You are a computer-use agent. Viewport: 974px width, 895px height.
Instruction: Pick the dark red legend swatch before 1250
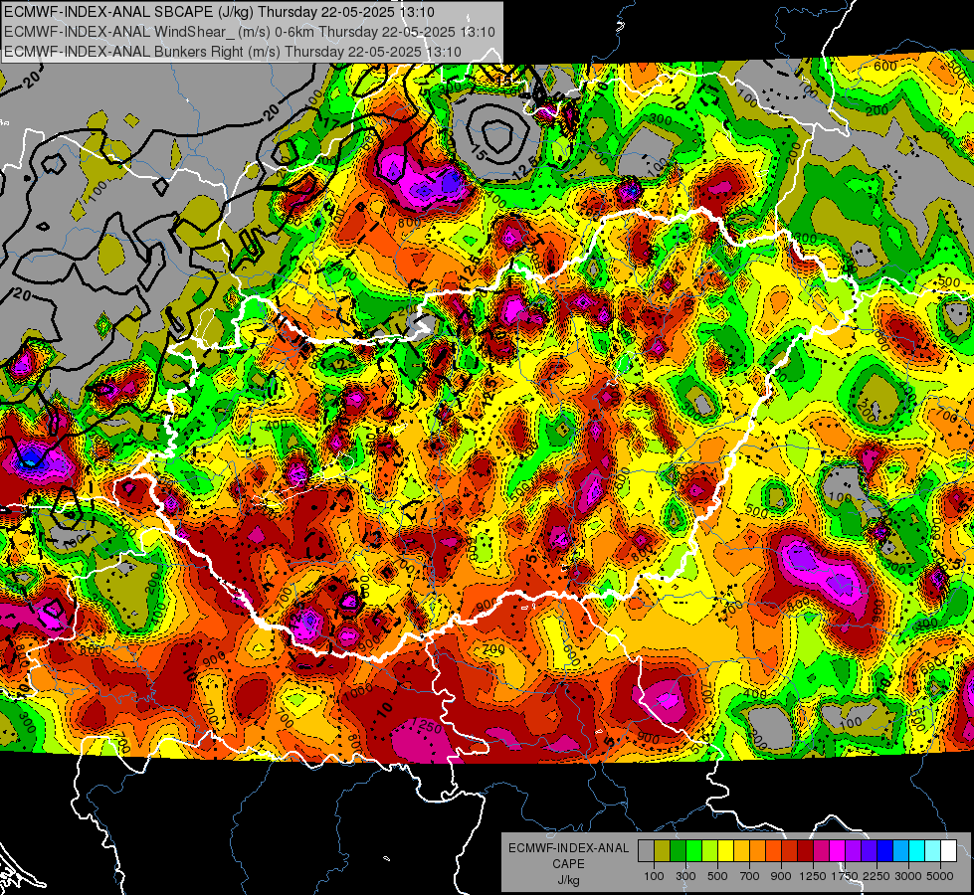(x=806, y=850)
